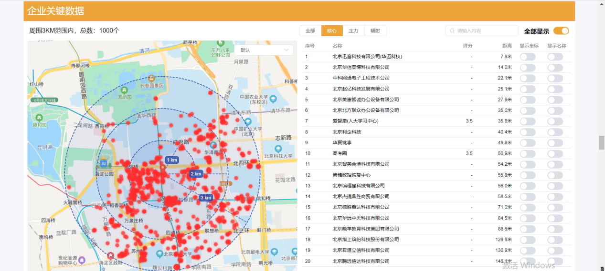Click the magnifier icon in search box
The image size is (605, 271).
[x=452, y=31]
